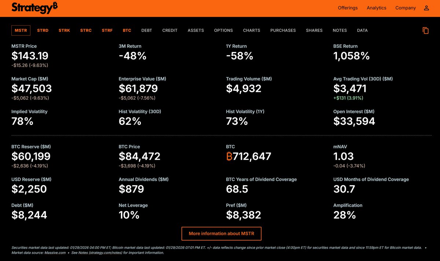This screenshot has width=440, height=261.
Task: Open the DEBT tab
Action: pos(147,30)
